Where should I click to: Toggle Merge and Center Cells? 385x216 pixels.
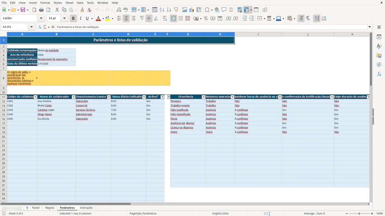(174, 19)
